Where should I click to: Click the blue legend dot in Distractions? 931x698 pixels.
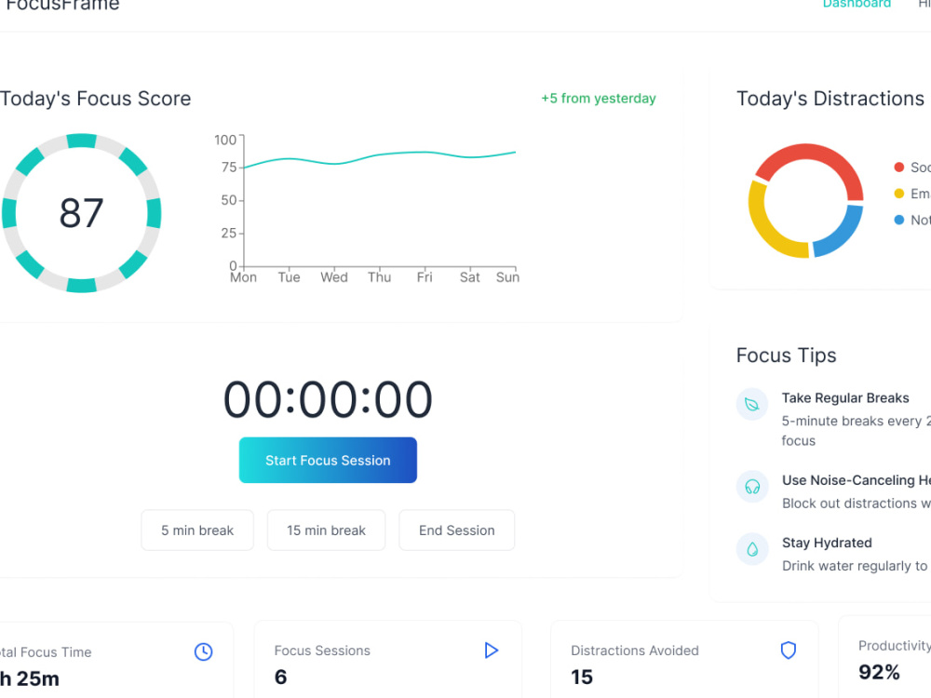[899, 220]
